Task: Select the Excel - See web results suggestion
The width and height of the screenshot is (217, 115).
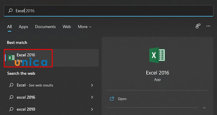Action: 52,85
